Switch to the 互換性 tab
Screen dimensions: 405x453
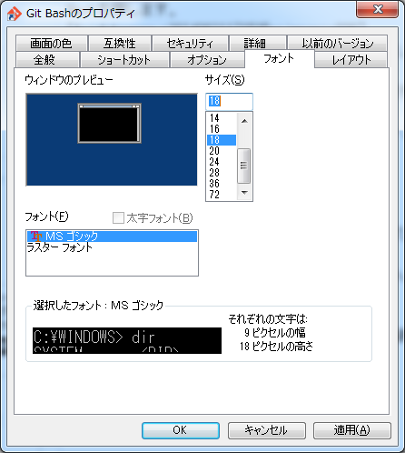pyautogui.click(x=120, y=44)
